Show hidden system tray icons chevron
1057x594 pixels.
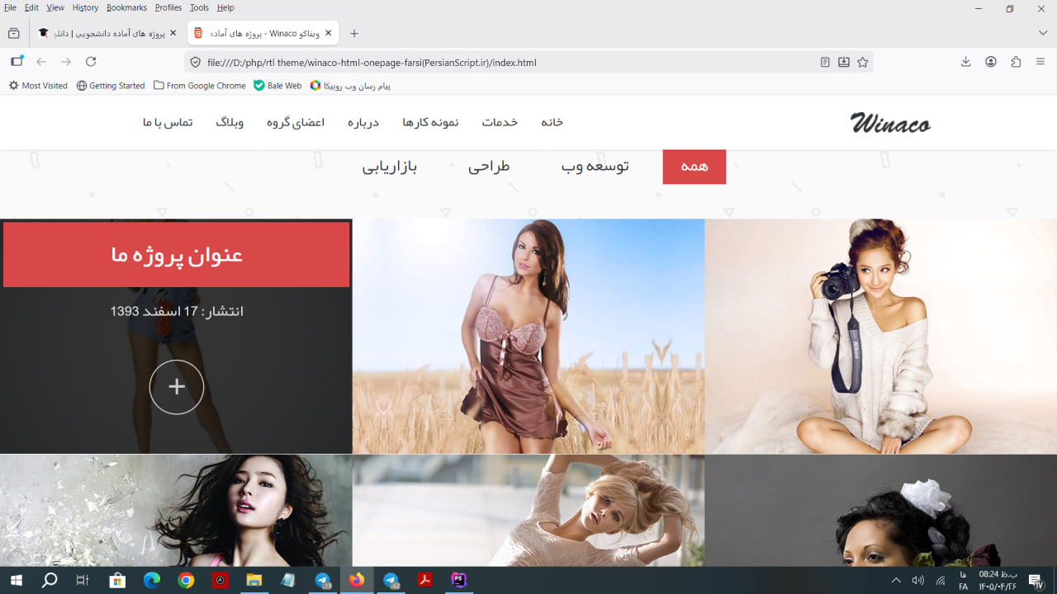pos(896,581)
